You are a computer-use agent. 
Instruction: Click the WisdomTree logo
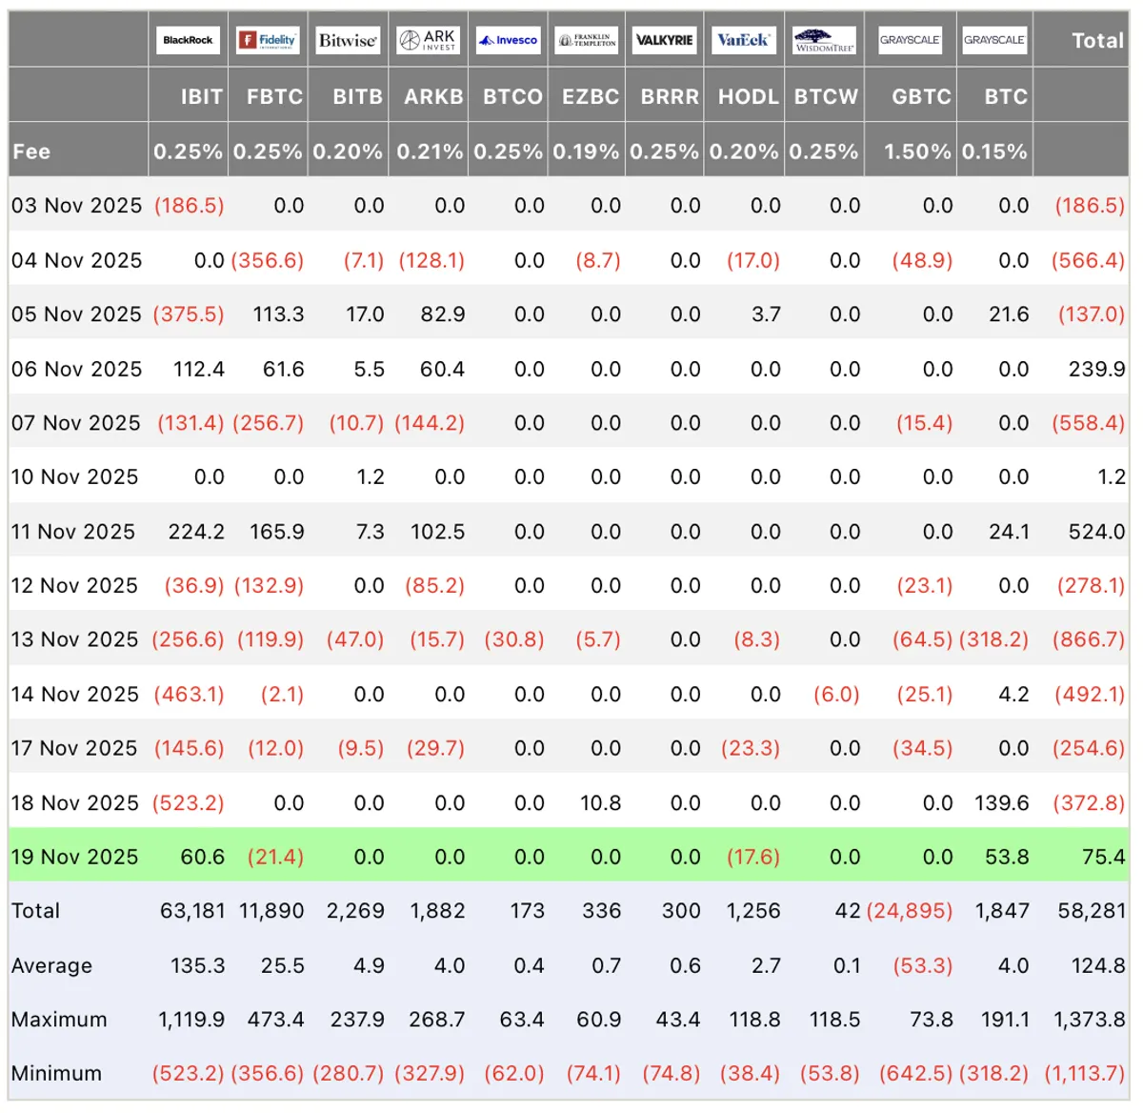(x=825, y=40)
